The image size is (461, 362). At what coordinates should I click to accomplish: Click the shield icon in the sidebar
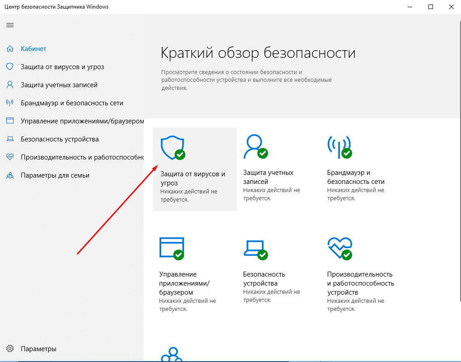[10, 66]
